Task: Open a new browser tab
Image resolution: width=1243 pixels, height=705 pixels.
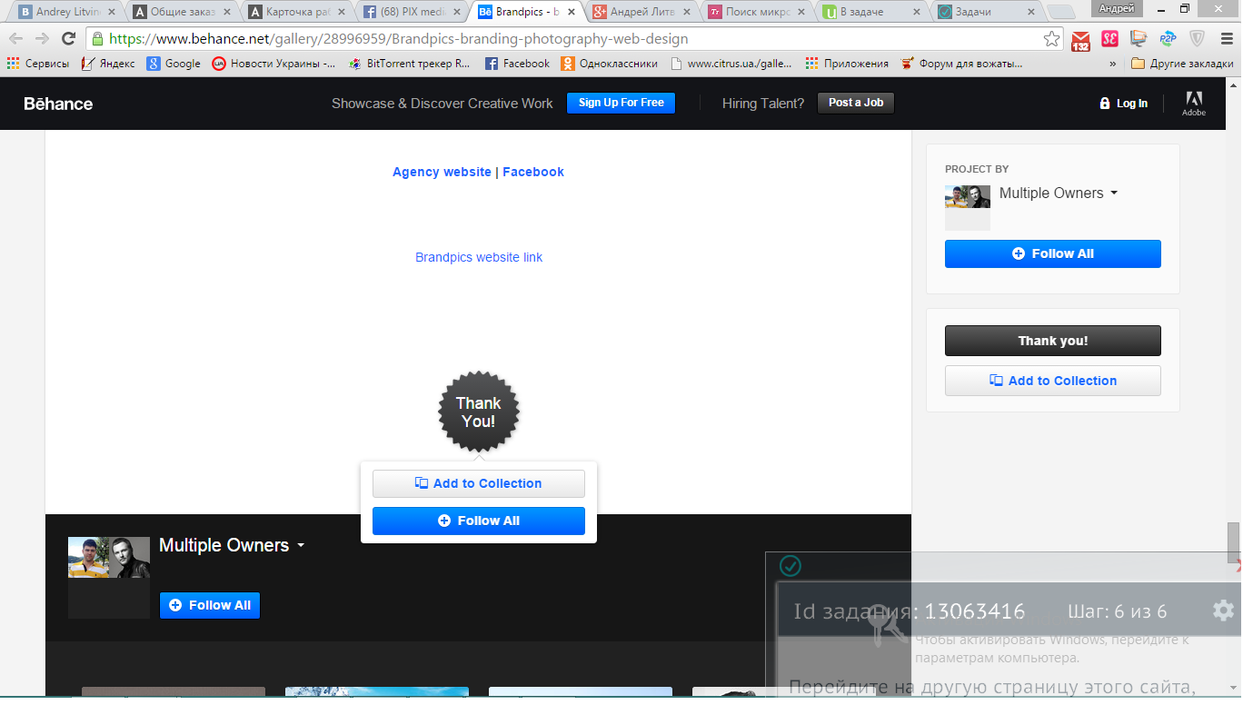Action: (1060, 13)
